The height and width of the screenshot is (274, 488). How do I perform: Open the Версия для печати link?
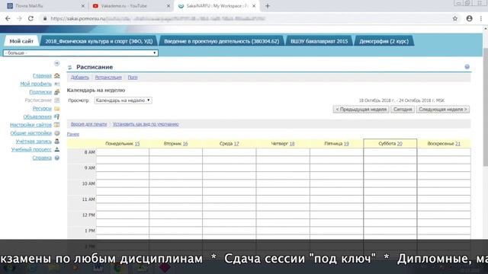click(x=88, y=124)
